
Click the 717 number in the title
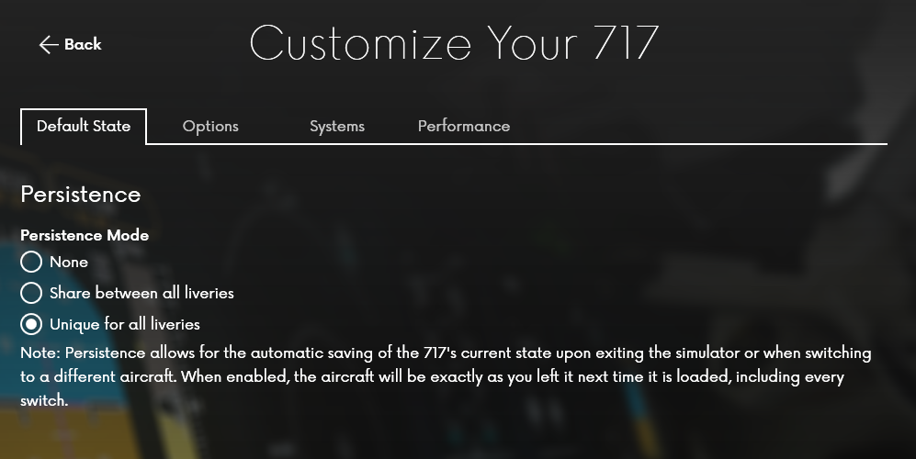(x=627, y=44)
